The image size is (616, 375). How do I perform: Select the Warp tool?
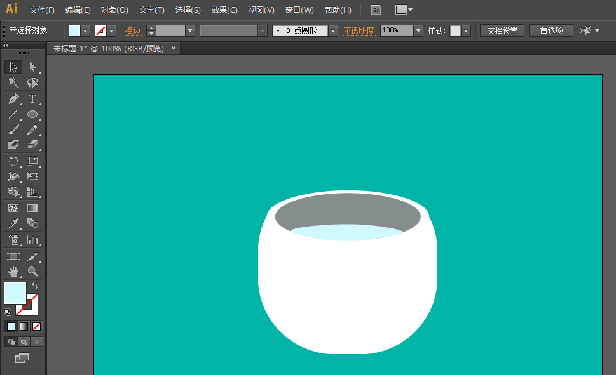pyautogui.click(x=13, y=176)
